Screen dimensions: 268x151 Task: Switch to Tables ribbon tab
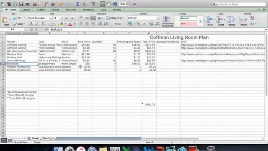tap(41, 10)
